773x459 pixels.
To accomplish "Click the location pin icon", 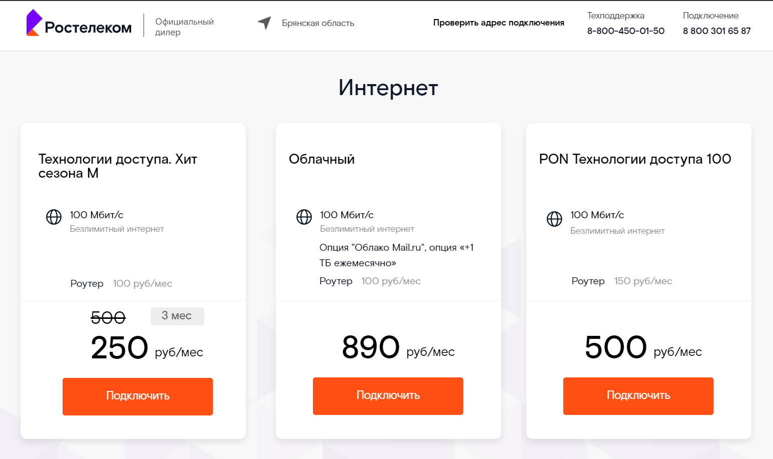I will point(264,23).
